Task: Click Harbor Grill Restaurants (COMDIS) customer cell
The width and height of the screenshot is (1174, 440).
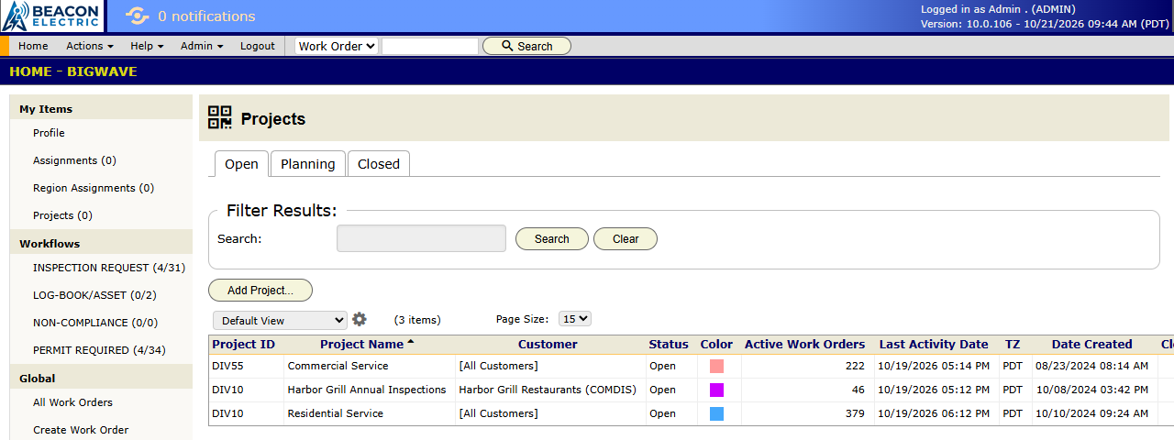Action: point(548,390)
